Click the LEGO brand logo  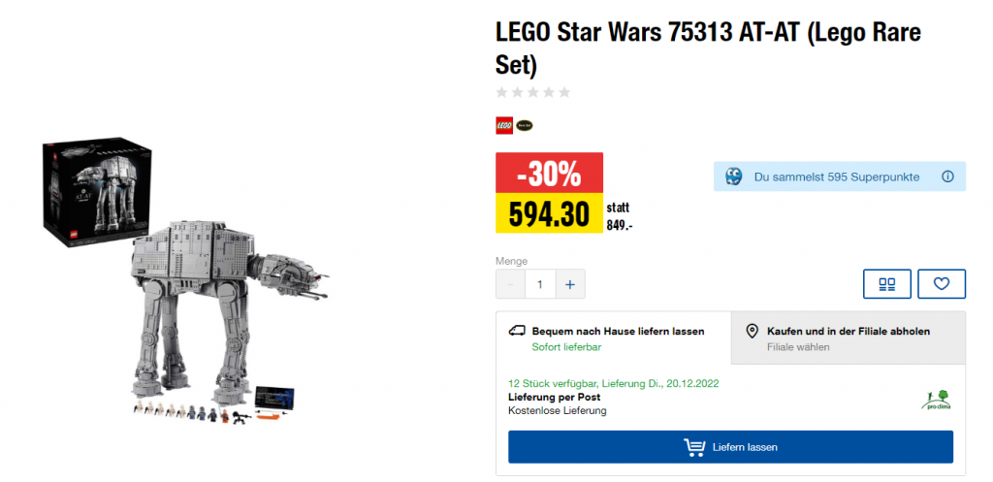(504, 125)
